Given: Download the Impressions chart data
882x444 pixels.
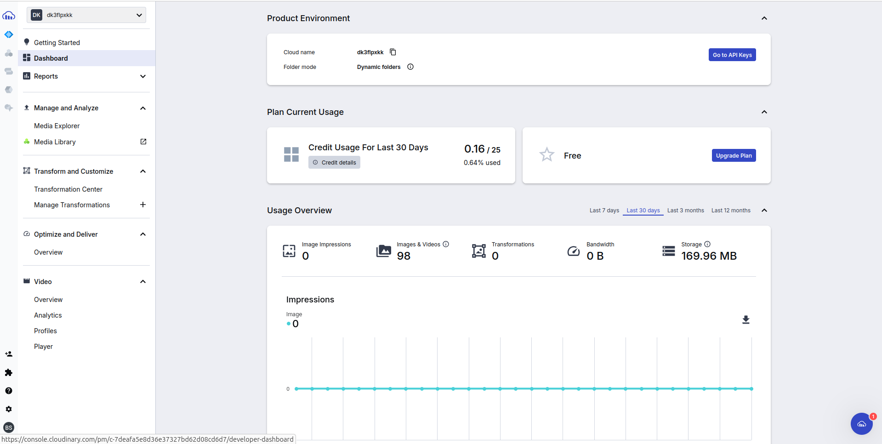Looking at the screenshot, I should tap(746, 320).
